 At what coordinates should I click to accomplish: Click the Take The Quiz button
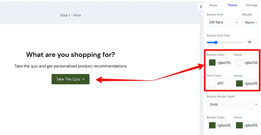[x=70, y=79]
